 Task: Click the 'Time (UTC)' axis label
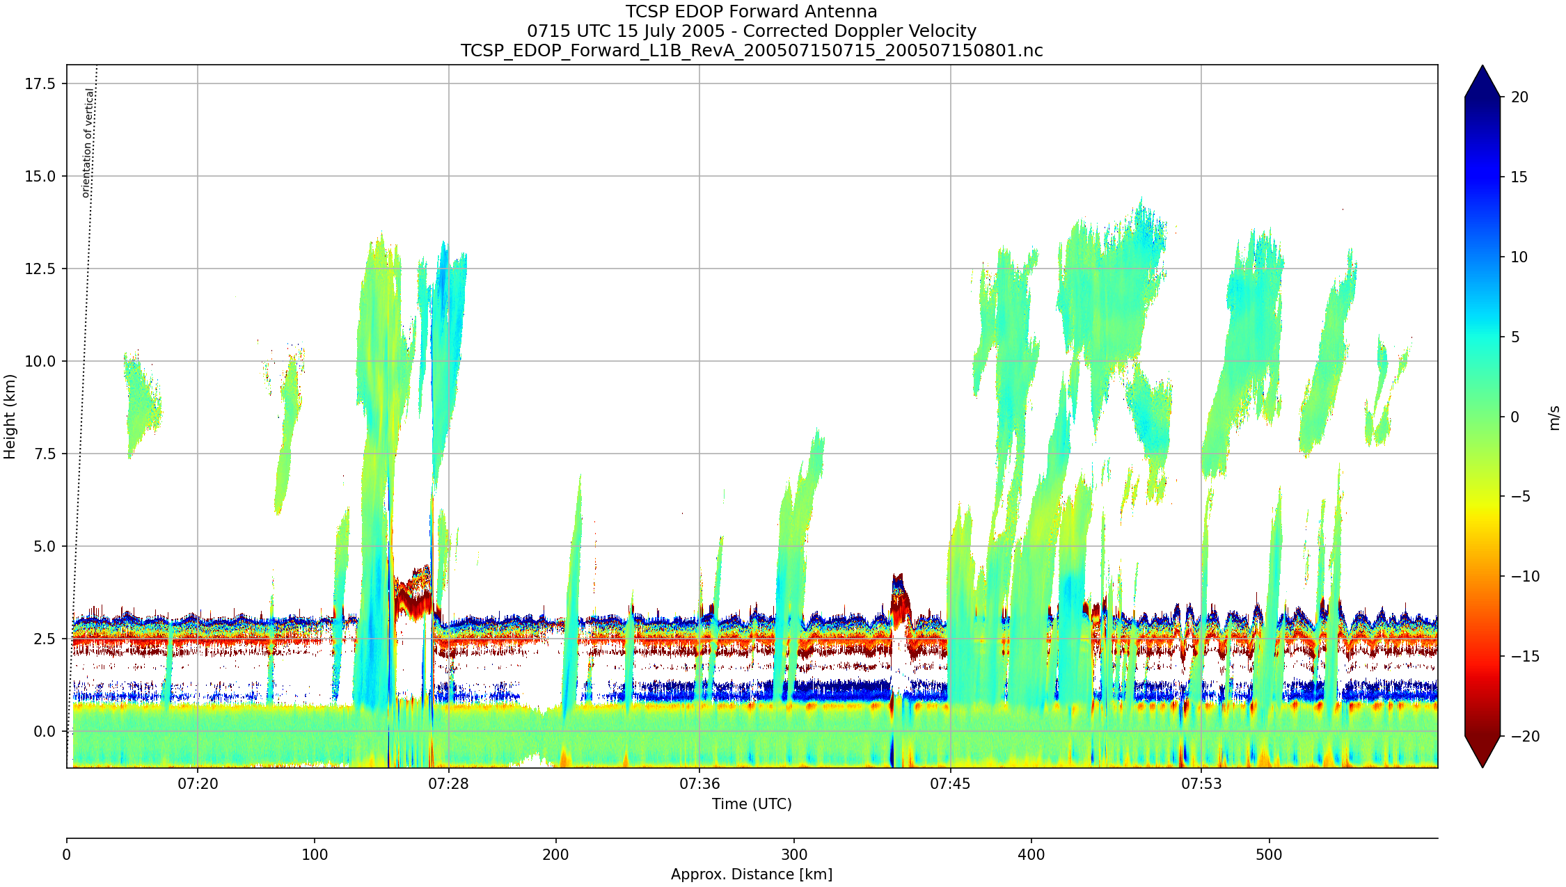click(752, 804)
